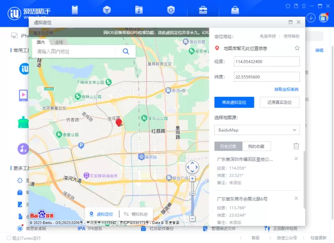Zoom out the map with minus button
This screenshot has width=334, height=243.
pos(193,219)
